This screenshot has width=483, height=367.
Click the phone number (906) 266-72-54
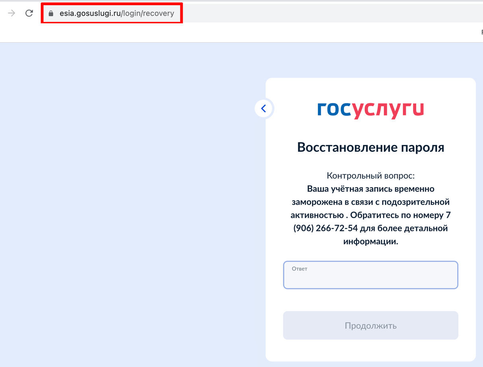coord(325,228)
